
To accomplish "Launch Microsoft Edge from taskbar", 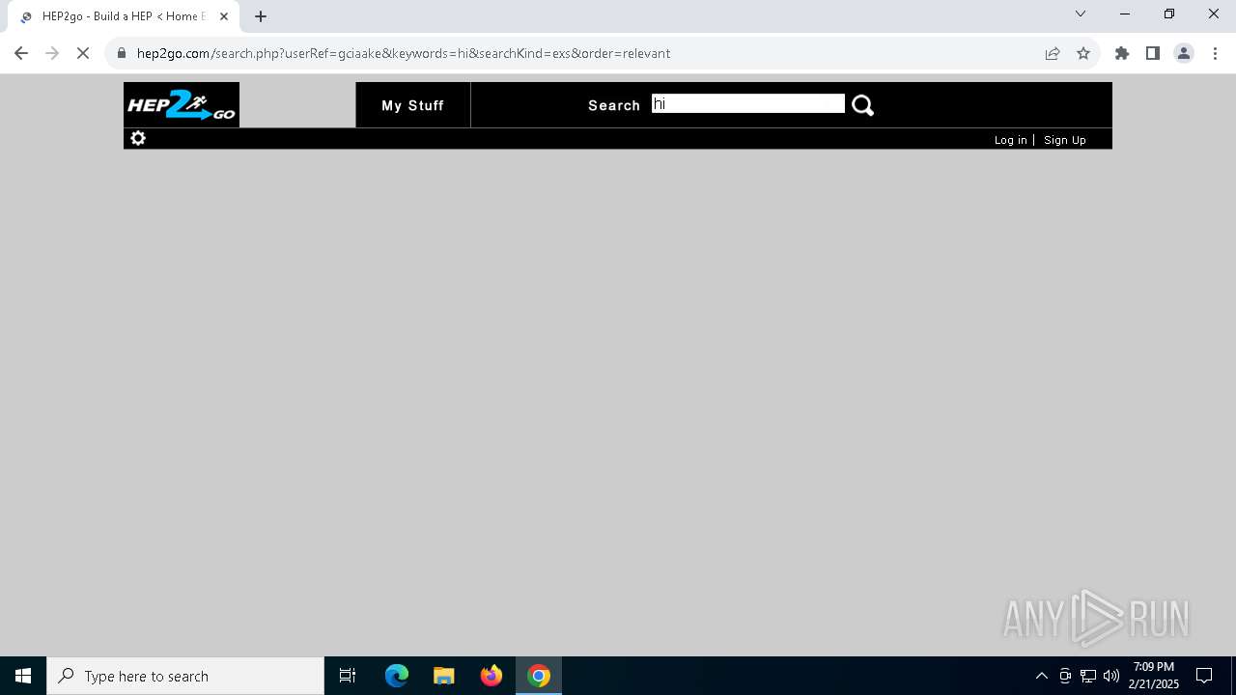I will (397, 676).
